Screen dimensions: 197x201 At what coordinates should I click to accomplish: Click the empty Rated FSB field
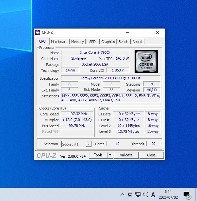pos(77,131)
